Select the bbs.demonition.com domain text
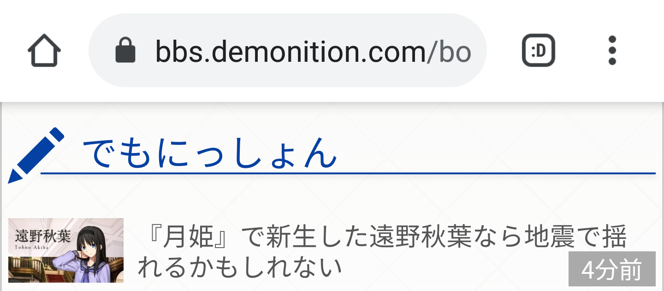Screen dimensions: 664x291 [290, 51]
